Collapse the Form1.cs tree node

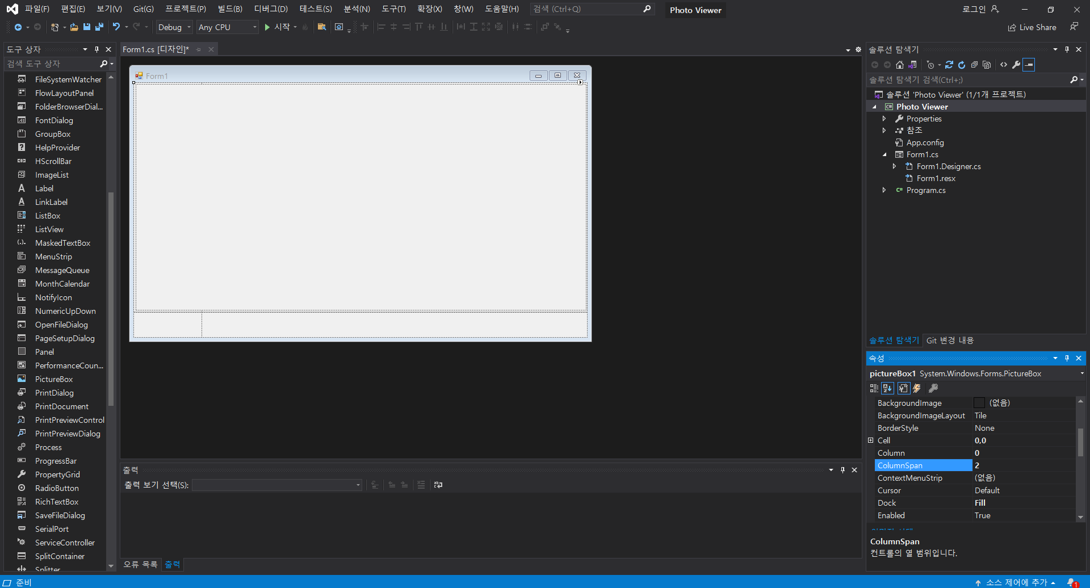pyautogui.click(x=884, y=154)
